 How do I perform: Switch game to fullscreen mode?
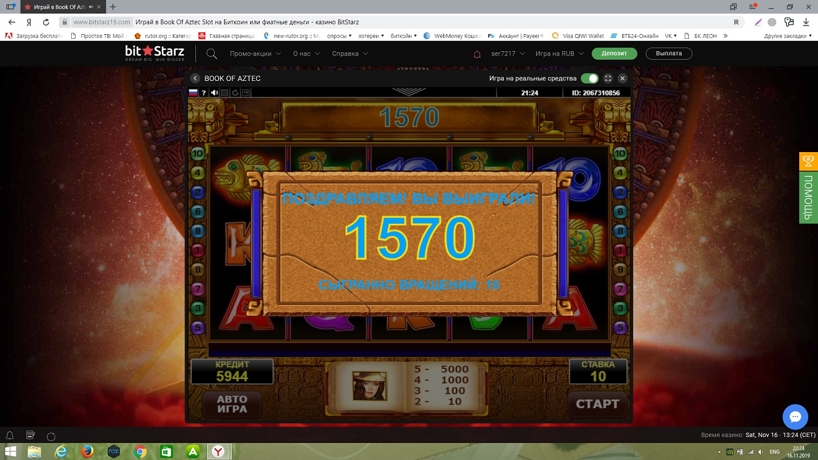607,78
